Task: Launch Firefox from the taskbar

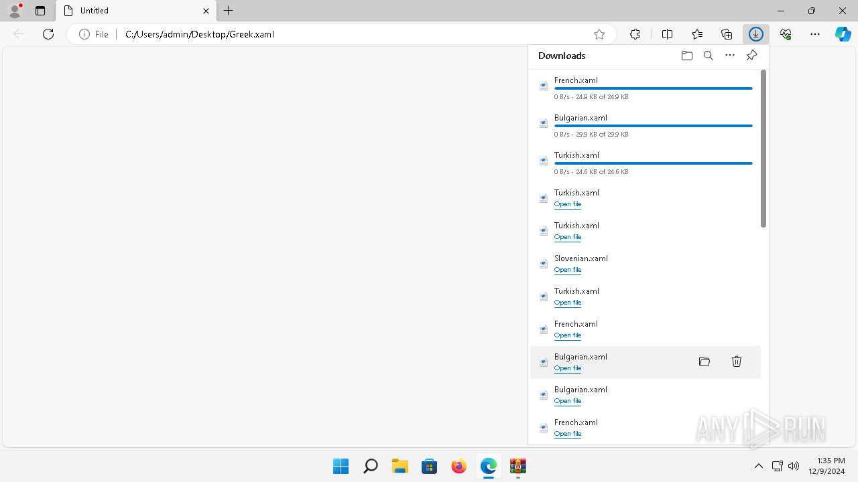Action: pyautogui.click(x=458, y=466)
